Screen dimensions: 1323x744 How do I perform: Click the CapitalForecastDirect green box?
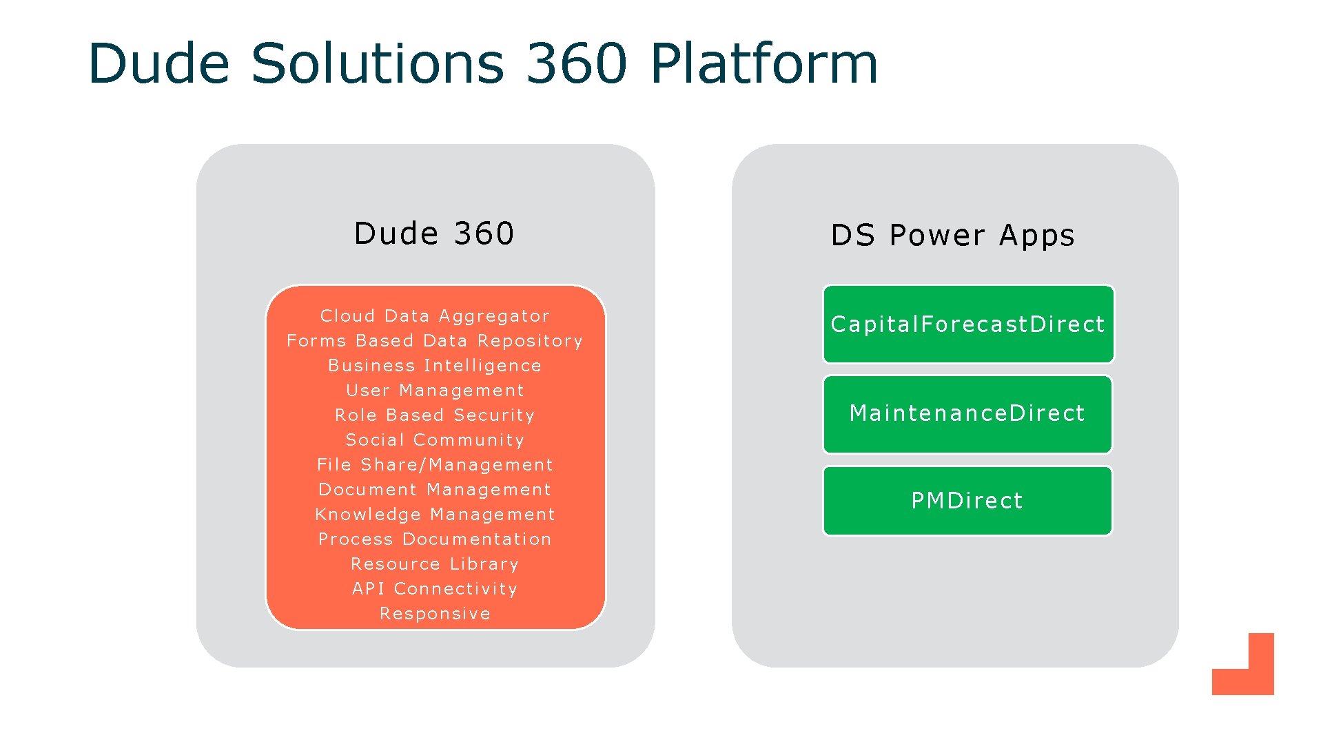(x=967, y=324)
